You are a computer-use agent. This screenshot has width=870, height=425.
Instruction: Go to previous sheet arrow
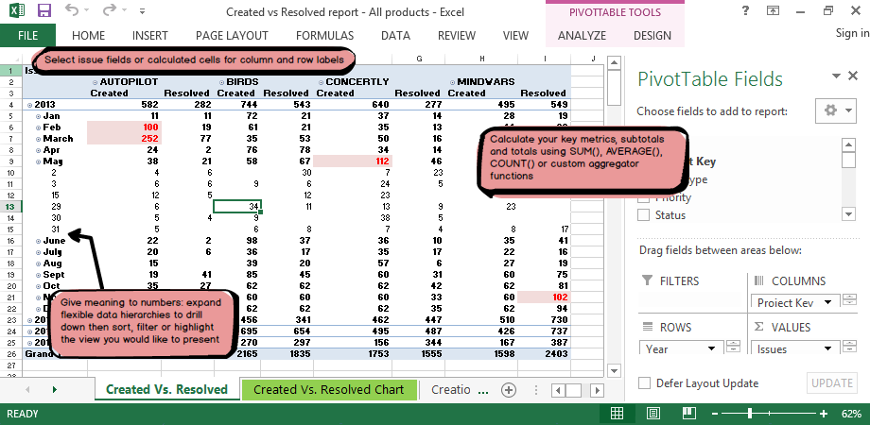(x=27, y=389)
